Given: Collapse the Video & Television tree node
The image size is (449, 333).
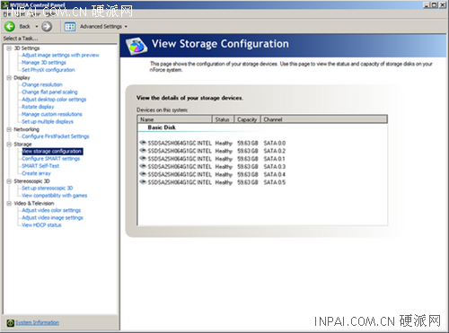Looking at the screenshot, I should (x=9, y=203).
